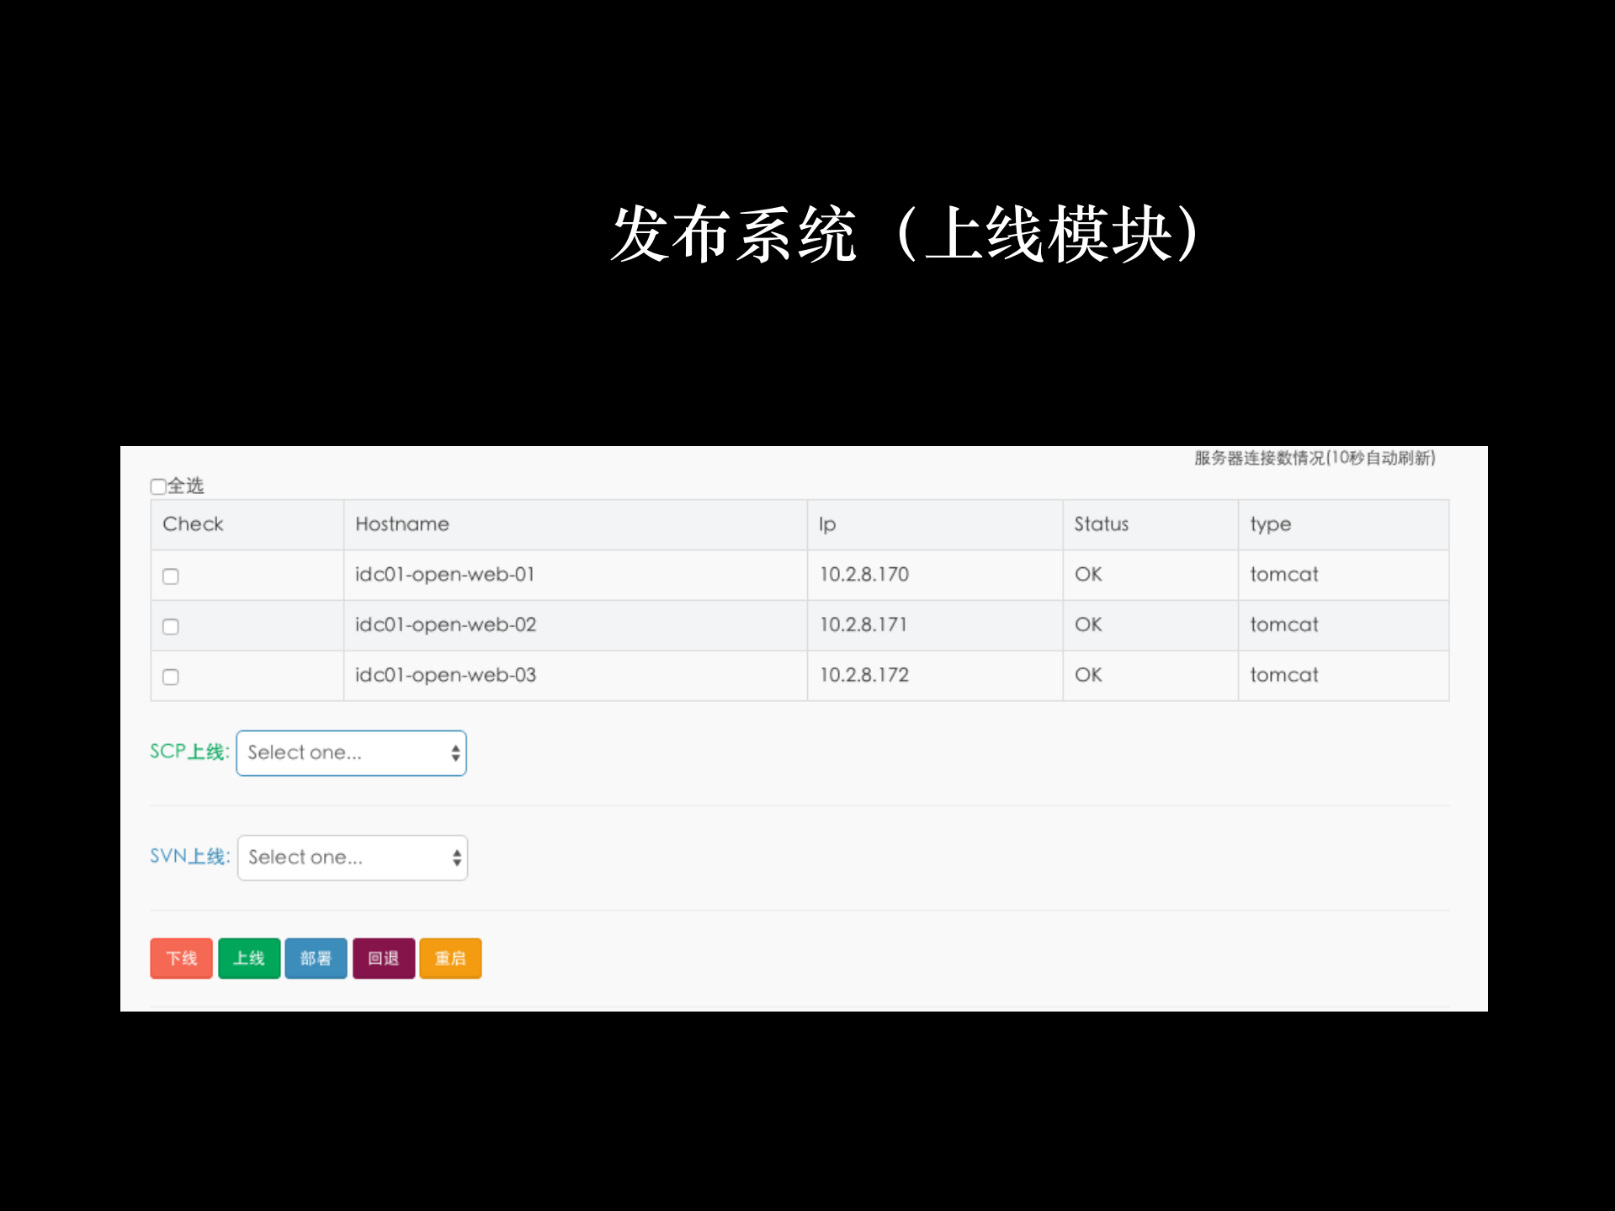Click the 服务器连接数情况 auto-refresh link

[1314, 458]
